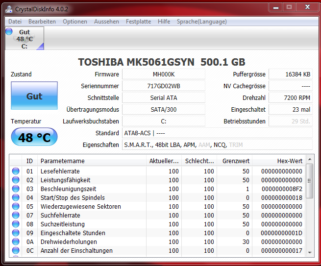Click the CrystalDiskInfo title bar app icon
321x266 pixels.
click(x=9, y=9)
